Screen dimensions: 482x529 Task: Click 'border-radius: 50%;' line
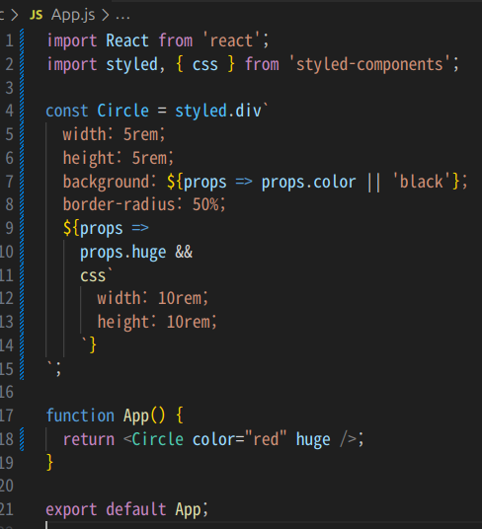point(144,204)
